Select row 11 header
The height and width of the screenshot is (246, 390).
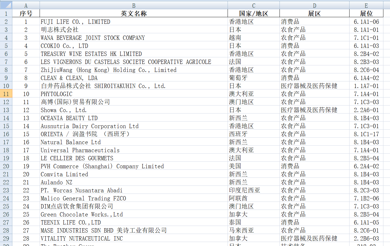point(6,94)
